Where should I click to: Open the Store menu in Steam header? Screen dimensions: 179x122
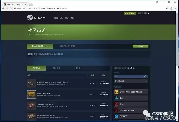[x=56, y=18]
